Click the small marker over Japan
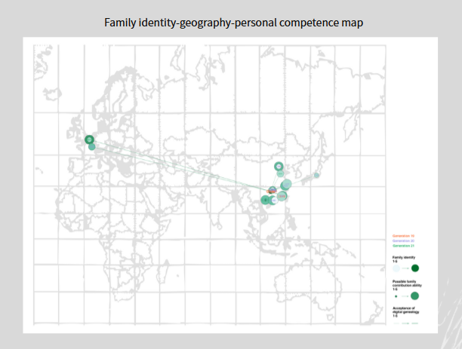This screenshot has width=462, height=349. (x=316, y=175)
